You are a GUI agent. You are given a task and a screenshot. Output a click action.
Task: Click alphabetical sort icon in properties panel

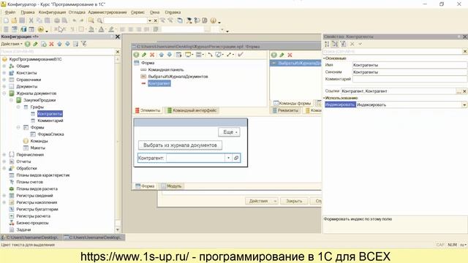pos(327,44)
